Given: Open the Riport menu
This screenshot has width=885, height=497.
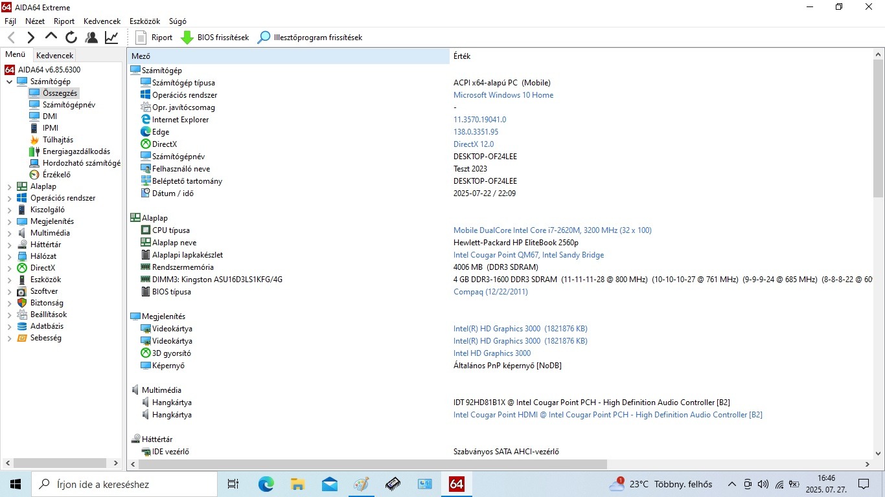Looking at the screenshot, I should point(64,21).
